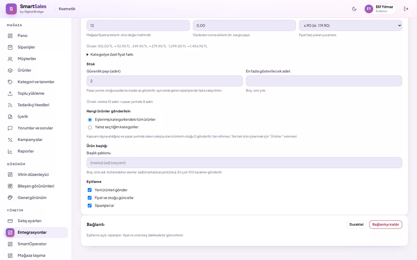Click the Kozmetik store name
This screenshot has height=260, width=417.
pyautogui.click(x=67, y=9)
